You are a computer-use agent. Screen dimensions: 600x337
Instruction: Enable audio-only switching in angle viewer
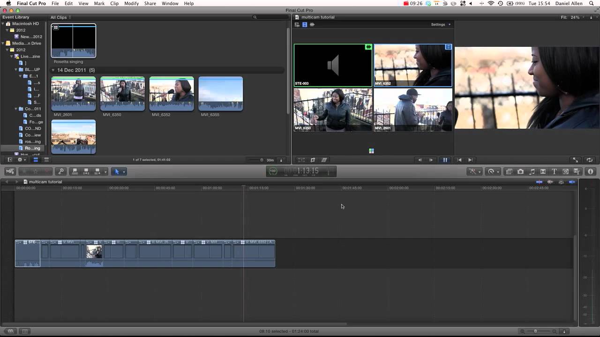(312, 24)
